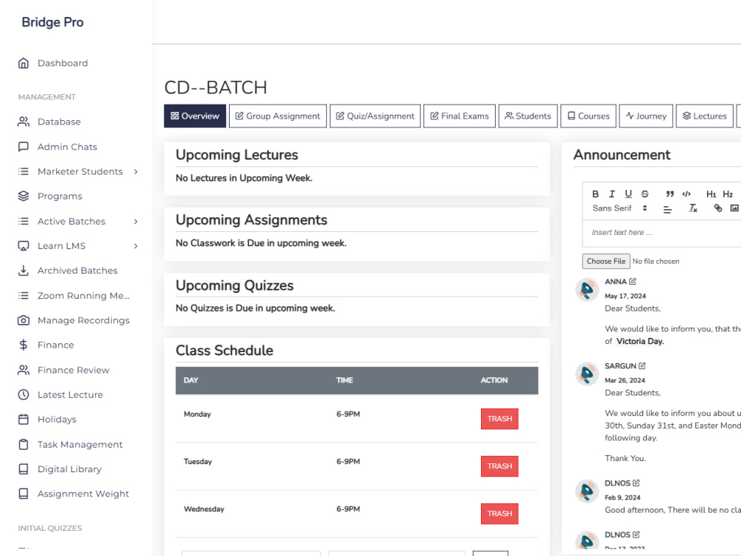The image size is (741, 556).
Task: Switch to the Journey tab
Action: pos(646,116)
